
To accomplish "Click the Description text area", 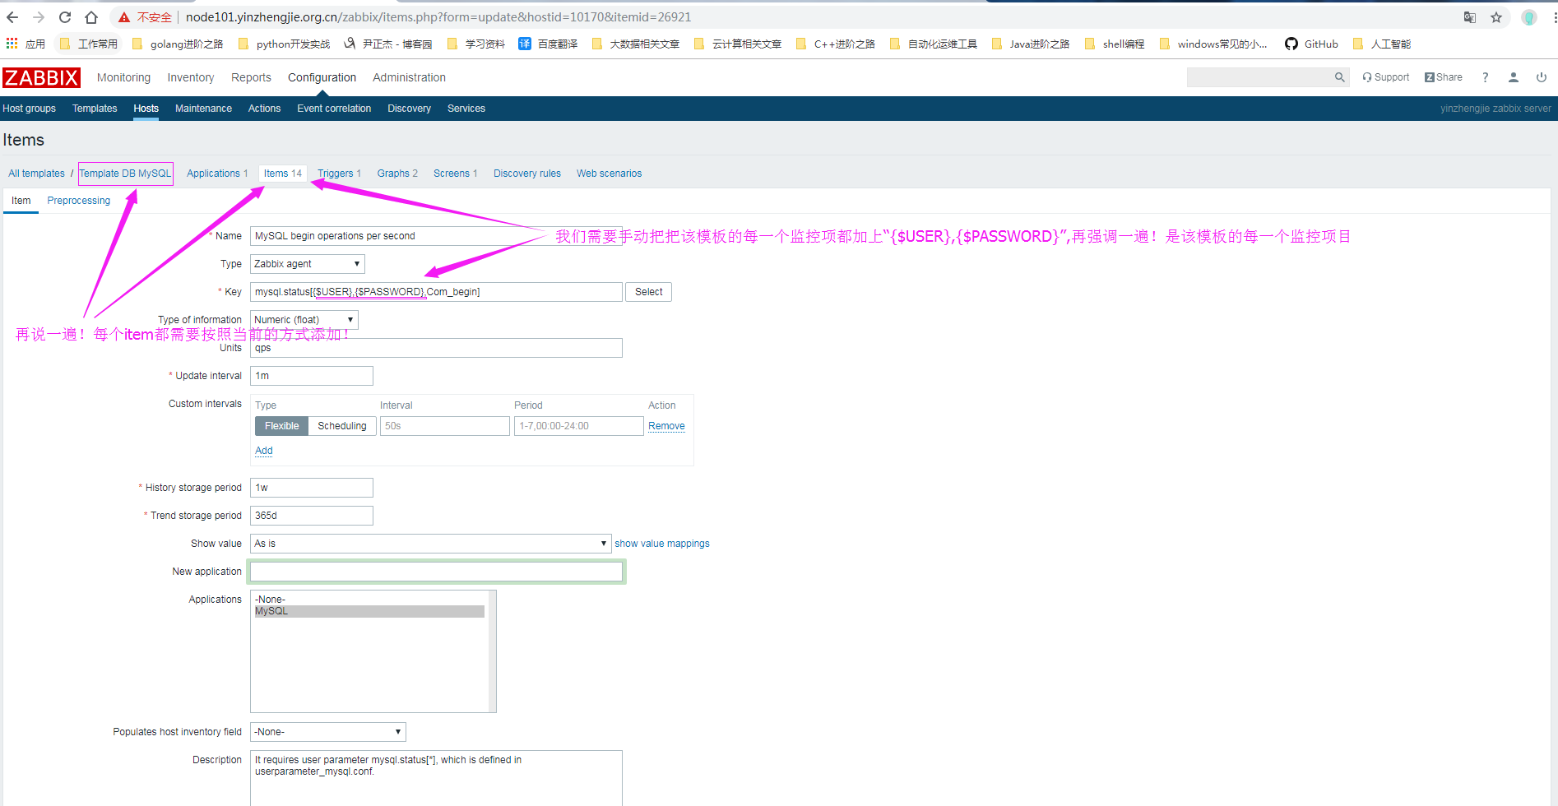I will [436, 777].
